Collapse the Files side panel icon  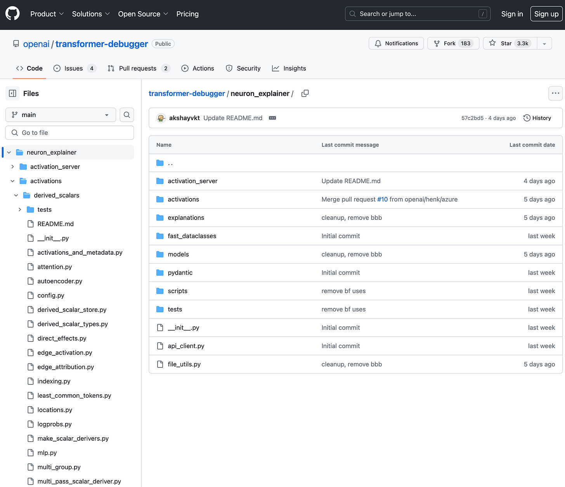pyautogui.click(x=12, y=94)
